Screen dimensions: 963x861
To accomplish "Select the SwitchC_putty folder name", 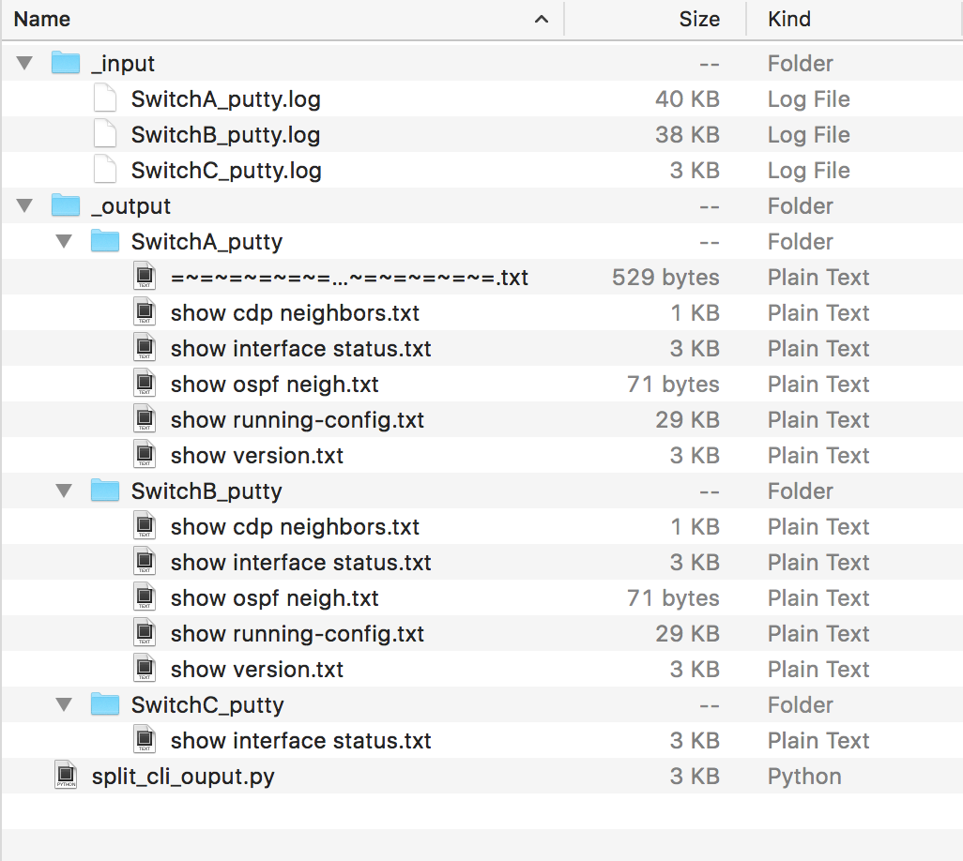I will tap(207, 705).
